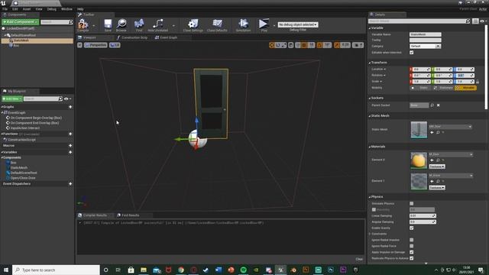
Task: Toggle Enable Gravity checkbox
Action: point(412,228)
